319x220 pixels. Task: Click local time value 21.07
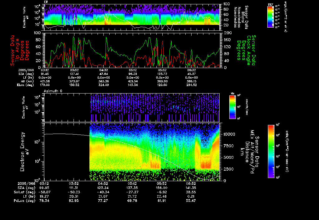[x=103, y=196]
